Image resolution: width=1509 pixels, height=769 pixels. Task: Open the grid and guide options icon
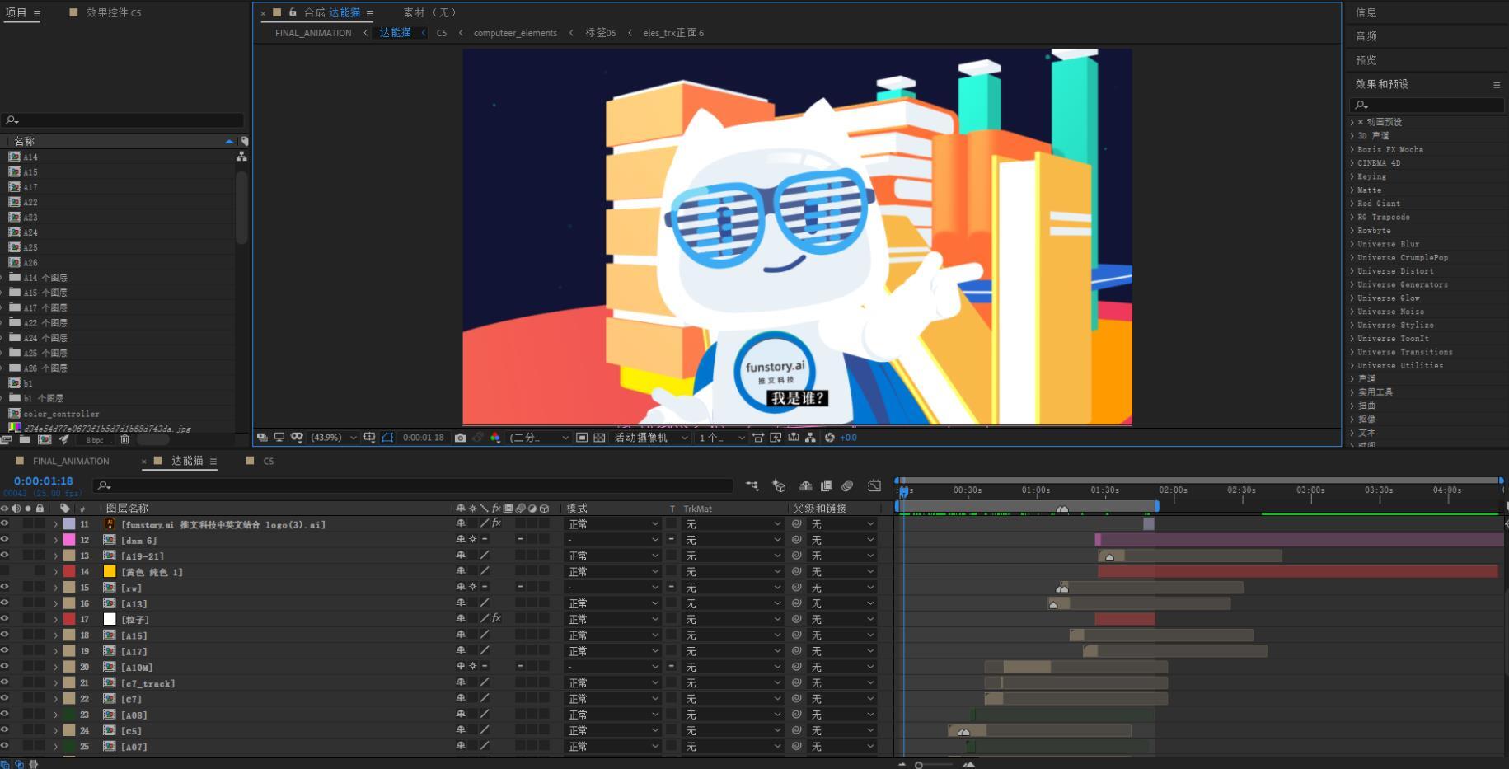click(x=369, y=438)
